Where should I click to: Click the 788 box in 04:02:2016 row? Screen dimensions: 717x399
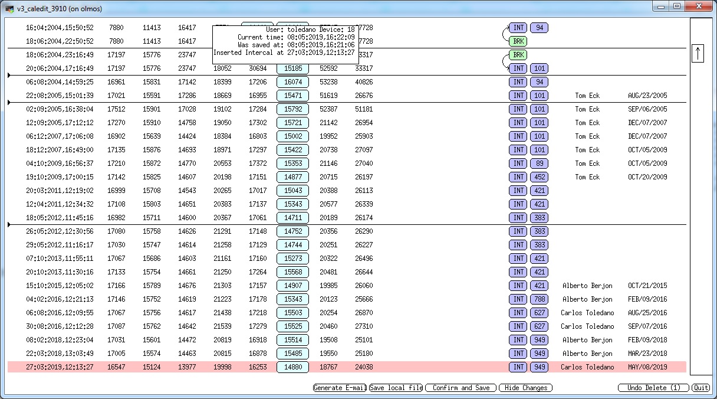(539, 299)
